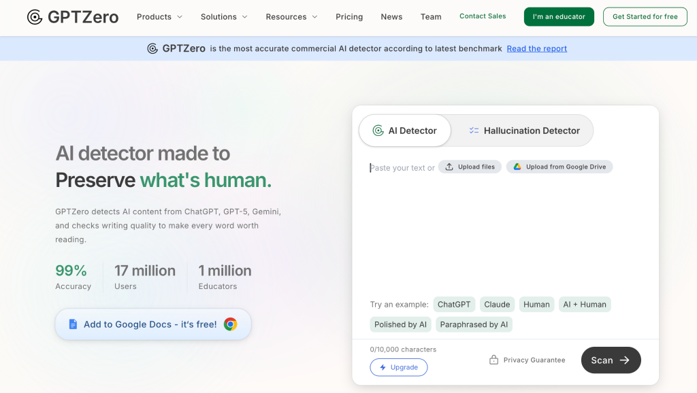The image size is (697, 393).
Task: Click the Google Drive icon
Action: point(517,167)
